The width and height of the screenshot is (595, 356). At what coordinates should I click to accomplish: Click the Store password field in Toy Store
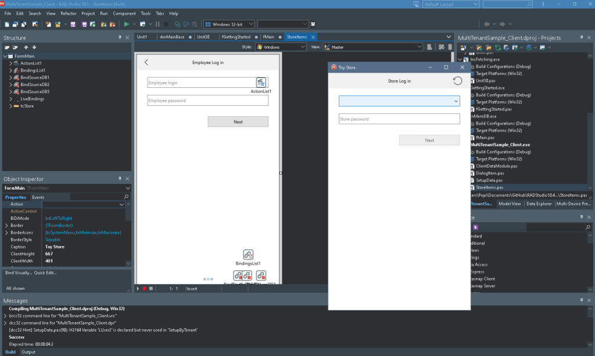(x=399, y=119)
